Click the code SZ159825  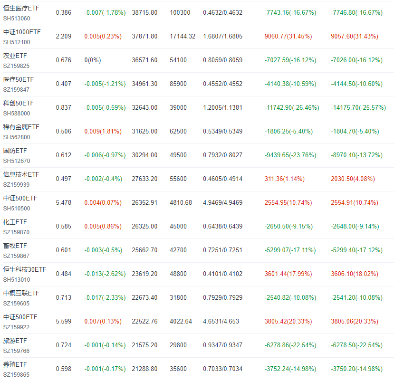16,66
